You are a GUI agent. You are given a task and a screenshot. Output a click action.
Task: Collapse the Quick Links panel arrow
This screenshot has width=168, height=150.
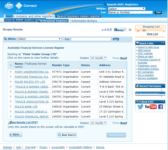click(163, 43)
